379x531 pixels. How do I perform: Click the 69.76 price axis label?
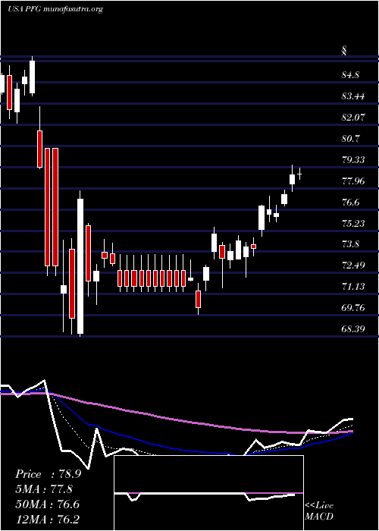[x=353, y=308]
